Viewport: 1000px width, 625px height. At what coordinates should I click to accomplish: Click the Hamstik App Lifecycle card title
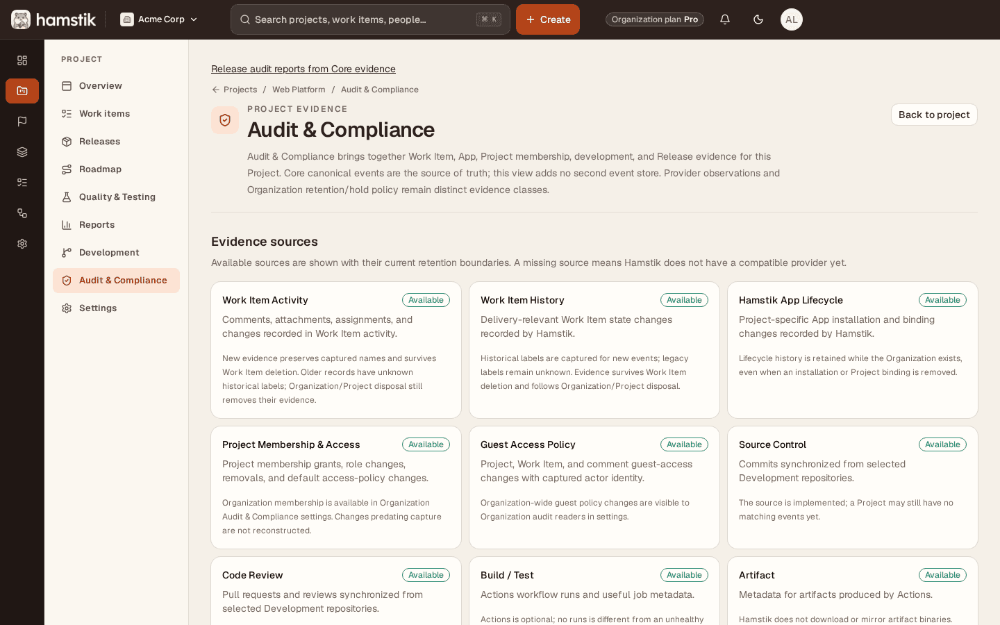pos(791,300)
